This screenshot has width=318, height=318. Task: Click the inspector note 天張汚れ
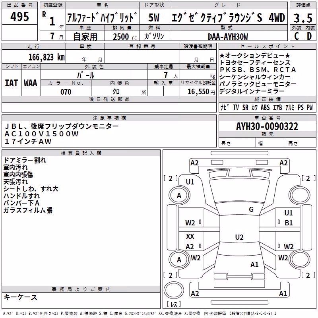[16, 182]
